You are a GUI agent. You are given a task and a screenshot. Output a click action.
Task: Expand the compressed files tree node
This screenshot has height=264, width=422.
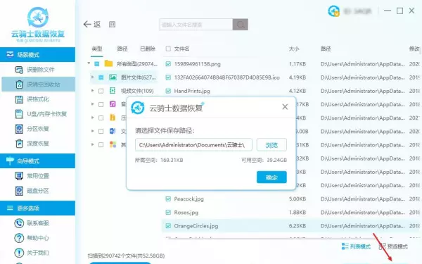[93, 118]
